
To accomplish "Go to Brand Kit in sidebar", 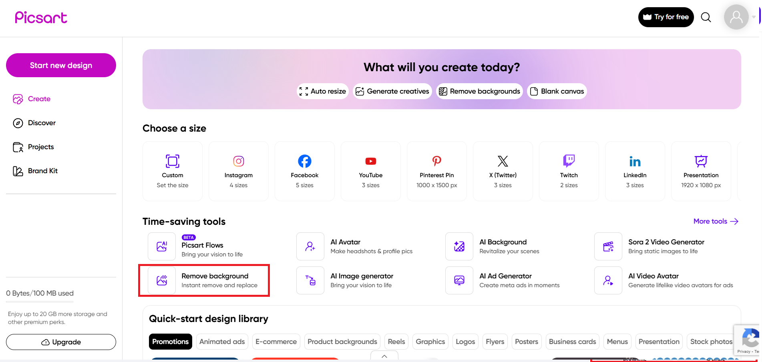I will 42,171.
